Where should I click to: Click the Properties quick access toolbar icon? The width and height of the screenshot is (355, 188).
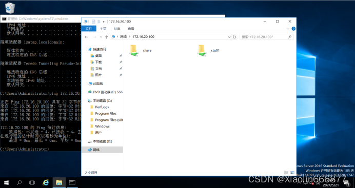tap(93, 22)
